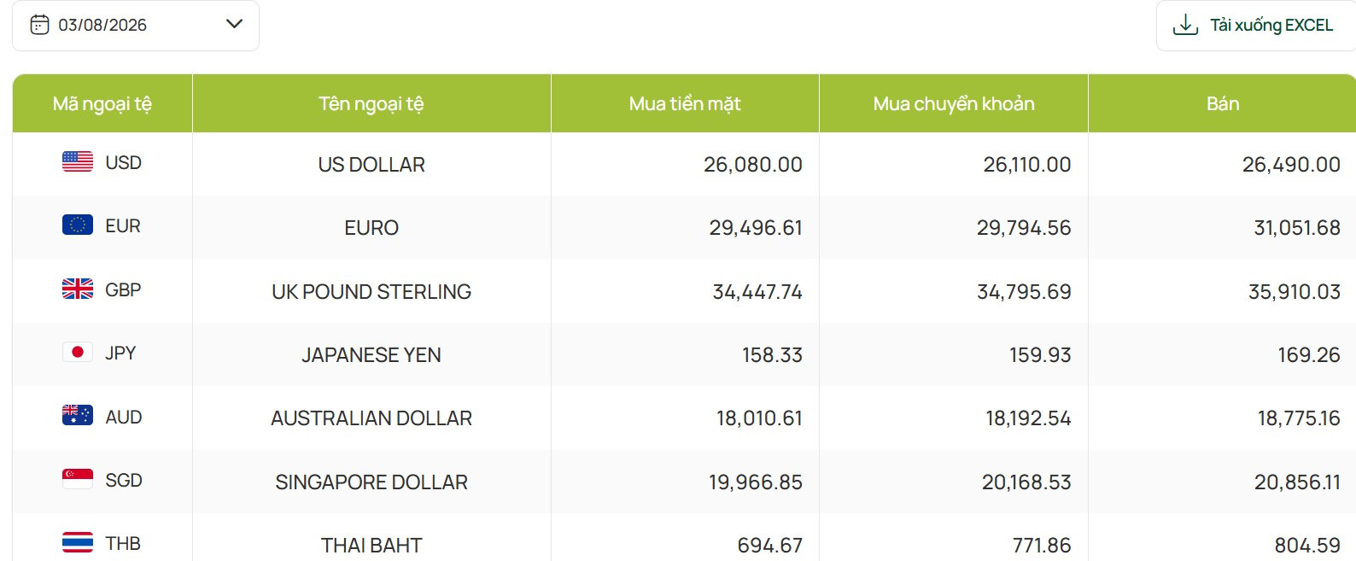The width and height of the screenshot is (1356, 561).
Task: Open the 03/08/2026 date selector
Action: point(136,26)
